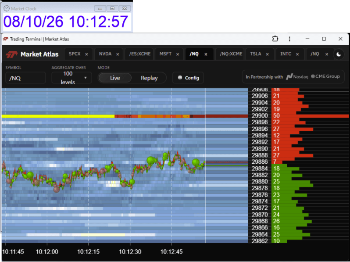Click the Market Clock icon
Viewport: 350px width, 262px height.
point(7,8)
